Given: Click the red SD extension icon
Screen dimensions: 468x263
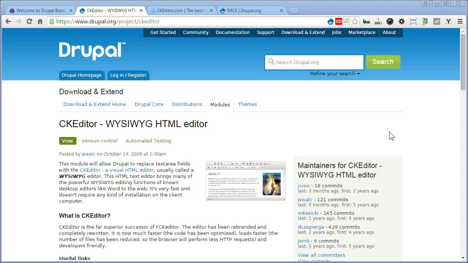Looking at the screenshot, I should (x=339, y=22).
